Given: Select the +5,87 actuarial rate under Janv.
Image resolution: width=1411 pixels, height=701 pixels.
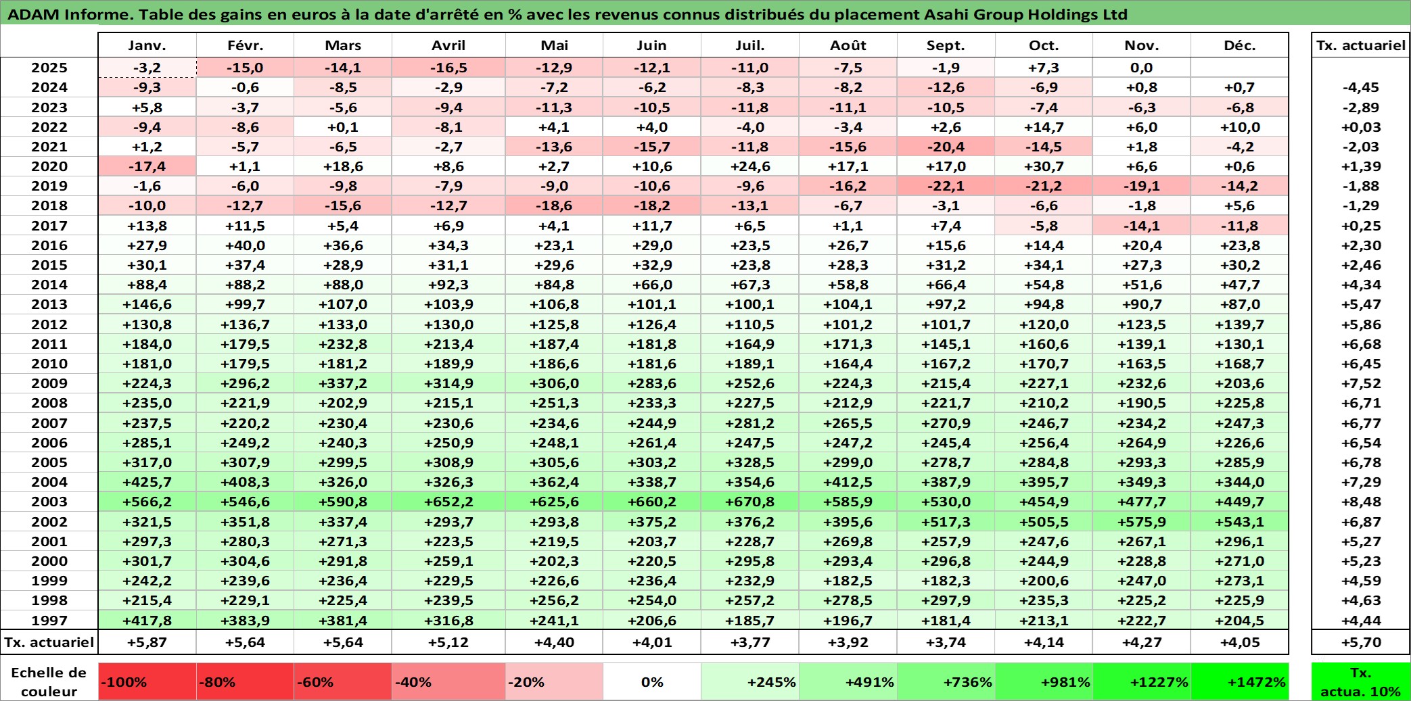Looking at the screenshot, I should 147,642.
